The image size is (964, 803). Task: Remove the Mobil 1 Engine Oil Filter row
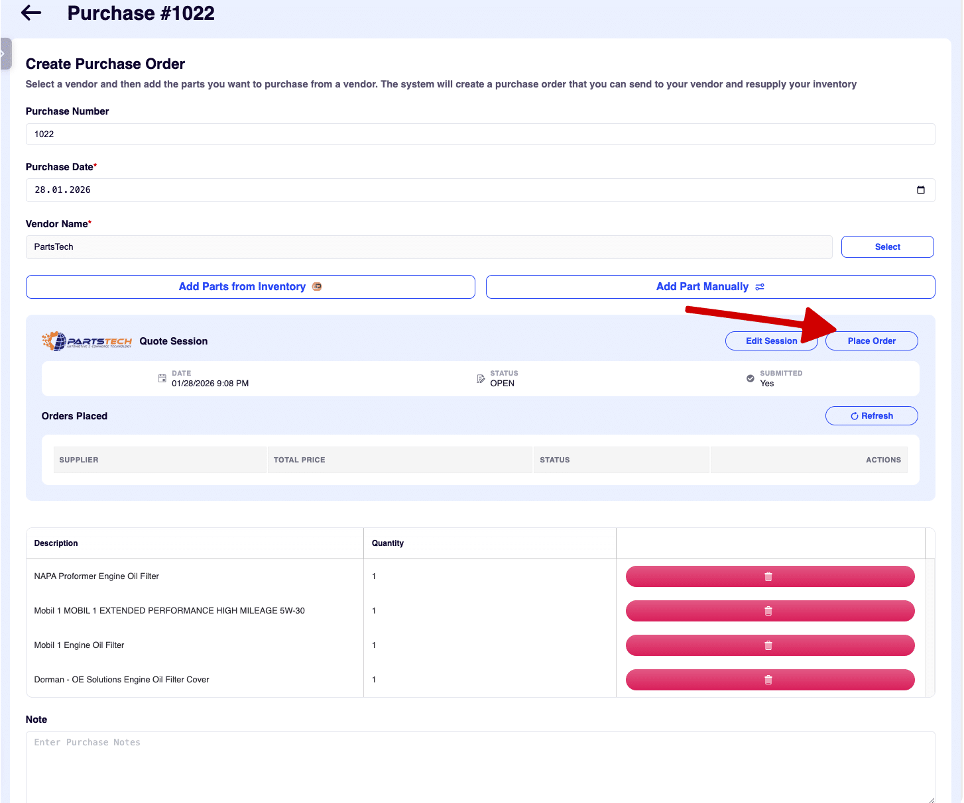pyautogui.click(x=769, y=645)
